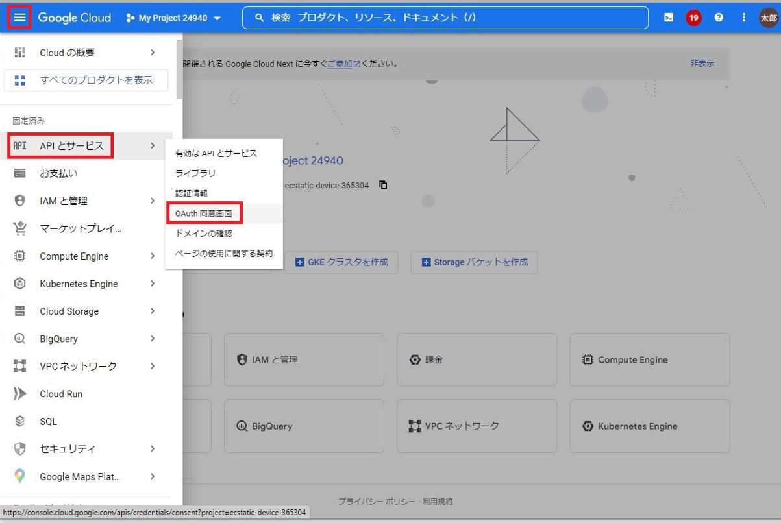Expand the Cloud の概要 submenu arrow
781x523 pixels.
coord(153,53)
